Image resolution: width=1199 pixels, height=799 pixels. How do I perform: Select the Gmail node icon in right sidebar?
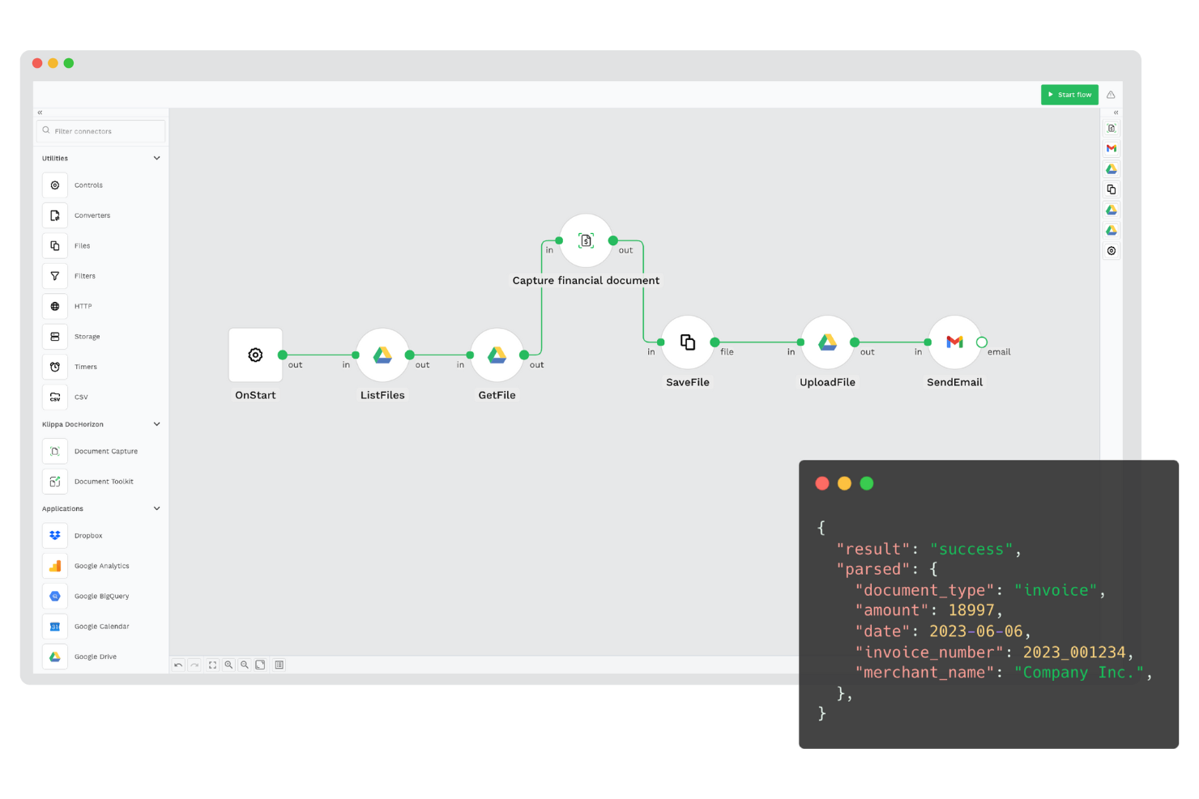pos(1111,148)
